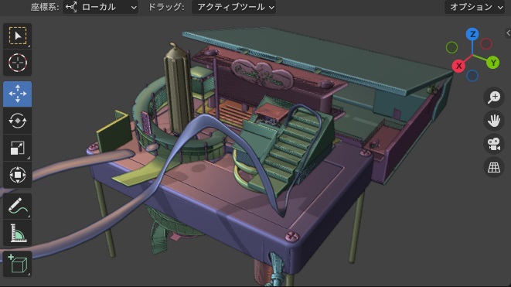This screenshot has height=287, width=511.
Task: Activate the Transform tool
Action: [18, 175]
